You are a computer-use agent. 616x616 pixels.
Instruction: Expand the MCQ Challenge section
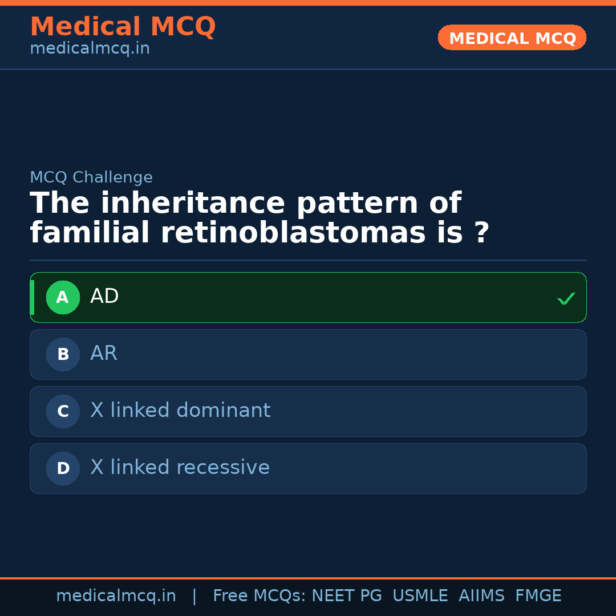click(91, 177)
